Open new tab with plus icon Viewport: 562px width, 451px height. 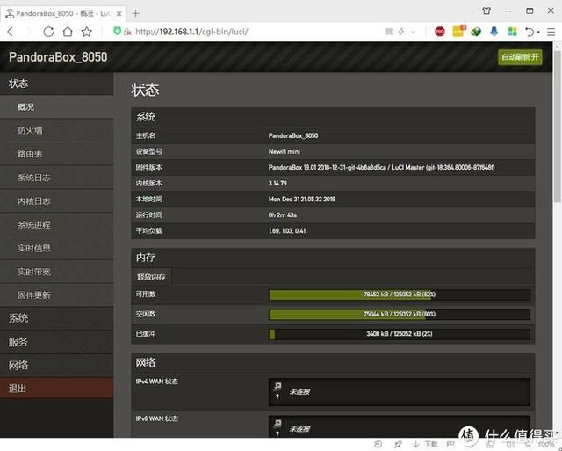tap(135, 14)
